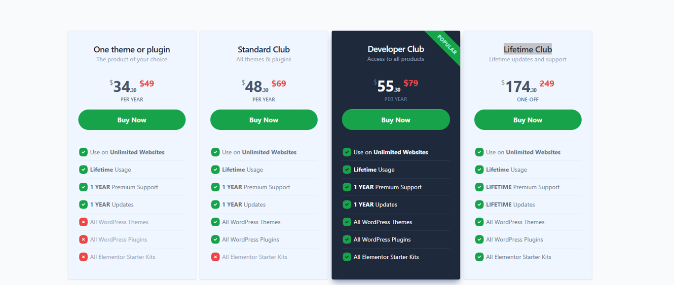Click red X for All WordPress Themes in One theme plan
Screen dimensions: 674x285
pyautogui.click(x=83, y=222)
